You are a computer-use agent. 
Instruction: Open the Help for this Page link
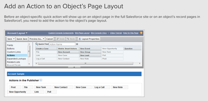click(131, 33)
